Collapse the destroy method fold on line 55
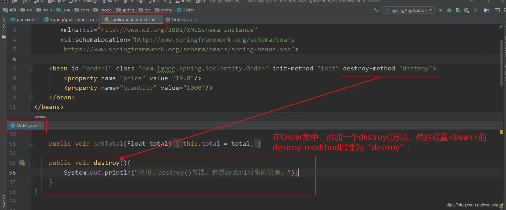506x210 pixels. click(31, 163)
